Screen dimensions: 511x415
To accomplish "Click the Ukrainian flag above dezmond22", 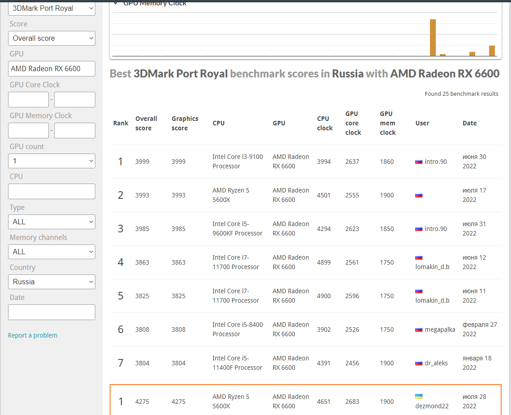I will pos(419,396).
